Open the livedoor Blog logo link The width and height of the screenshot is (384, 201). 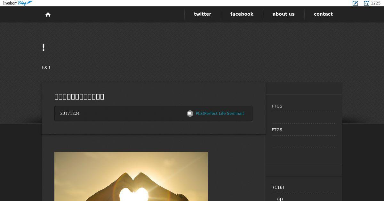point(18,3)
